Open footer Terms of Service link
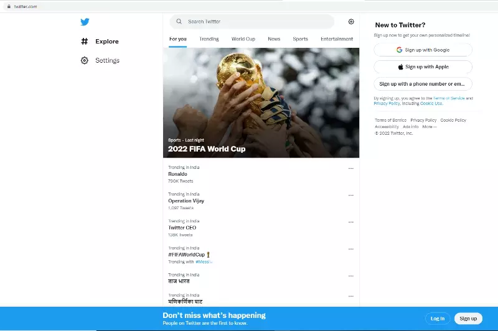The height and width of the screenshot is (331, 498). 391,120
